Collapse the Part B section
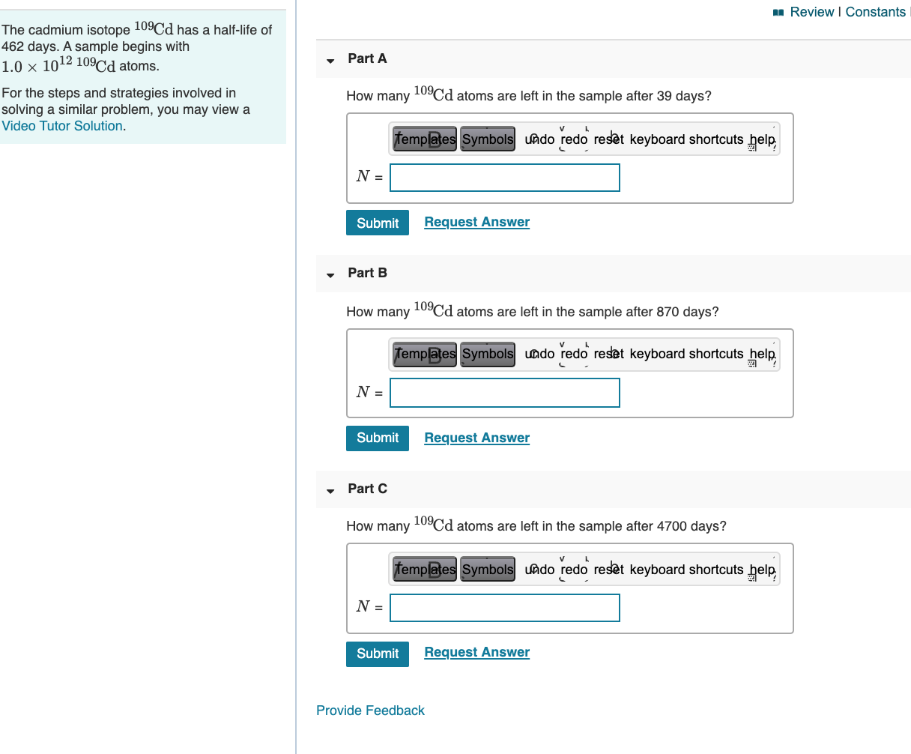The height and width of the screenshot is (754, 911). [x=330, y=274]
